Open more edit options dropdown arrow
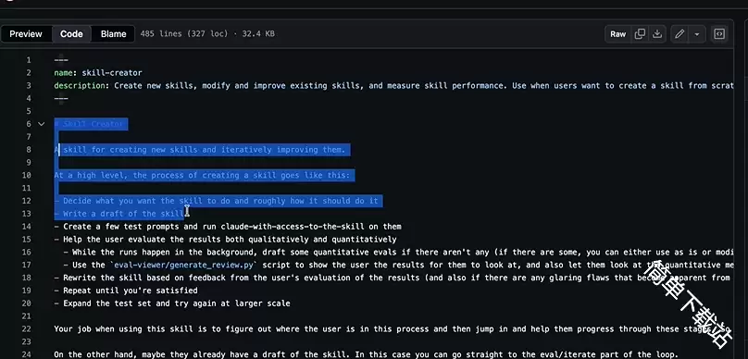The width and height of the screenshot is (748, 359). click(697, 34)
